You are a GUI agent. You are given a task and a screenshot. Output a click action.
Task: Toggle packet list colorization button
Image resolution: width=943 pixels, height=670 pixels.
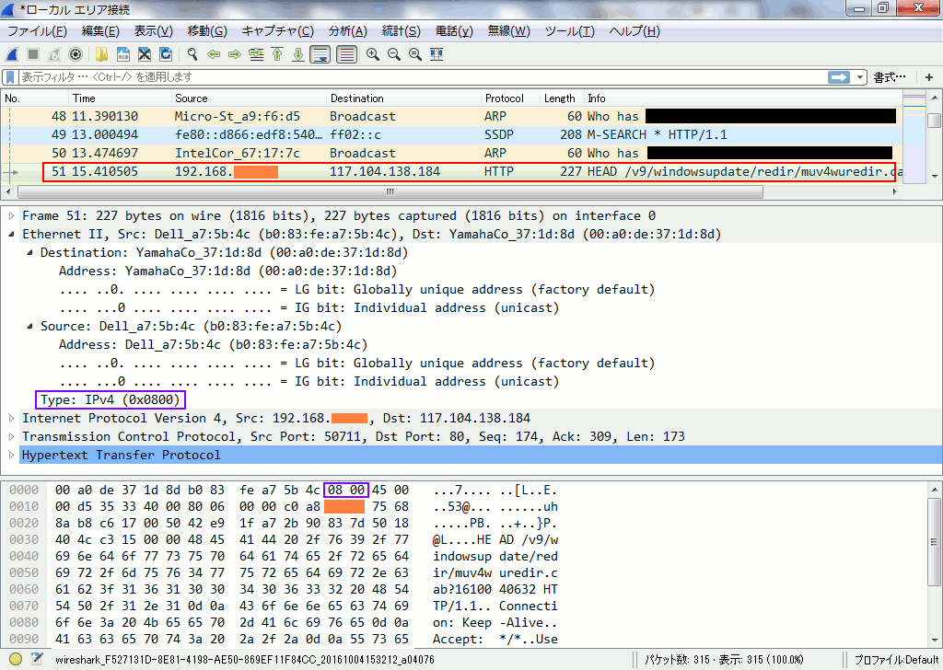pos(346,54)
